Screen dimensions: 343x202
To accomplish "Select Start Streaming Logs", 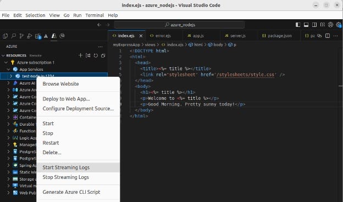I will (78, 167).
